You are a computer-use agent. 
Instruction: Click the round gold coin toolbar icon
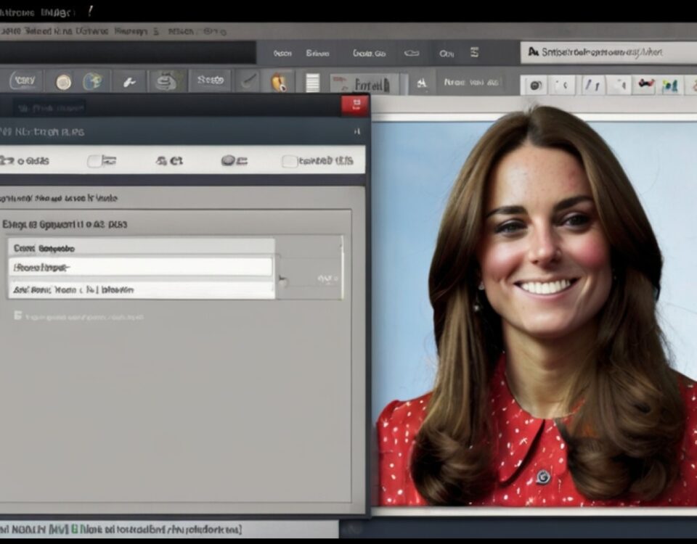[63, 81]
